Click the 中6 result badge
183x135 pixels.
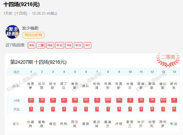[69, 45]
